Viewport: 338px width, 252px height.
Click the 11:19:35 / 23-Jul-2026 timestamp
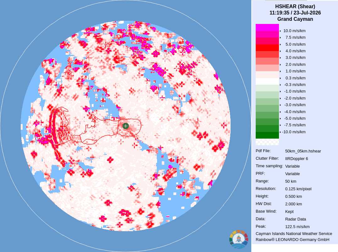[x=295, y=13]
